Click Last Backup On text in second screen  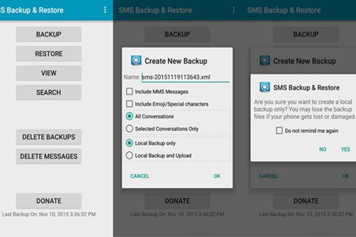point(177,214)
